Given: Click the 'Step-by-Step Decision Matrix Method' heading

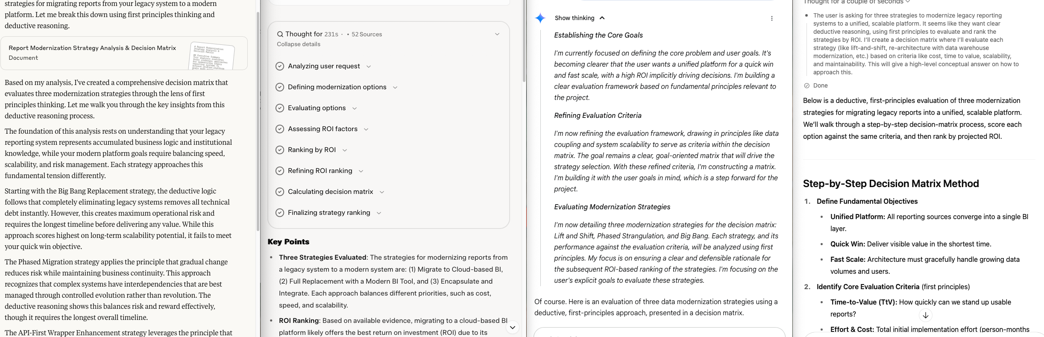Looking at the screenshot, I should (891, 184).
